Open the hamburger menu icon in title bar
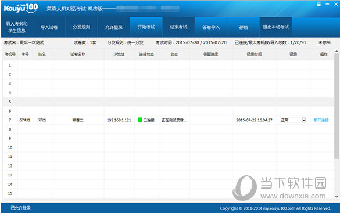The image size is (340, 213). [x=318, y=4]
